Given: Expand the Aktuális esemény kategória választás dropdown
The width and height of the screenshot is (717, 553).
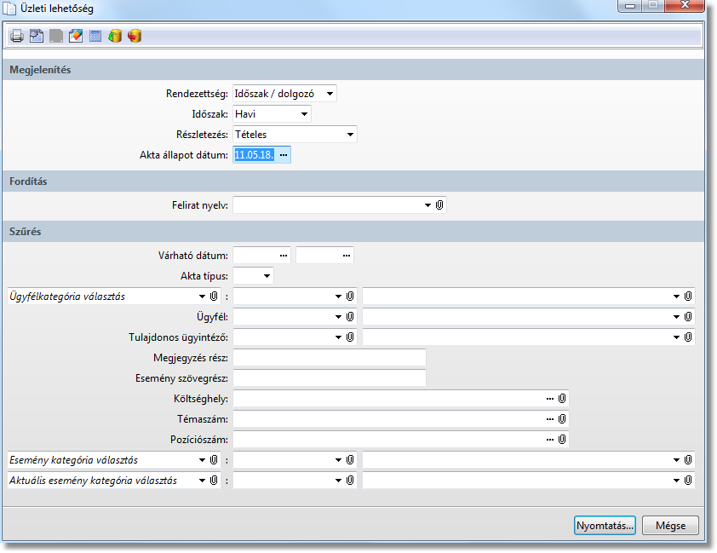Looking at the screenshot, I should 202,481.
